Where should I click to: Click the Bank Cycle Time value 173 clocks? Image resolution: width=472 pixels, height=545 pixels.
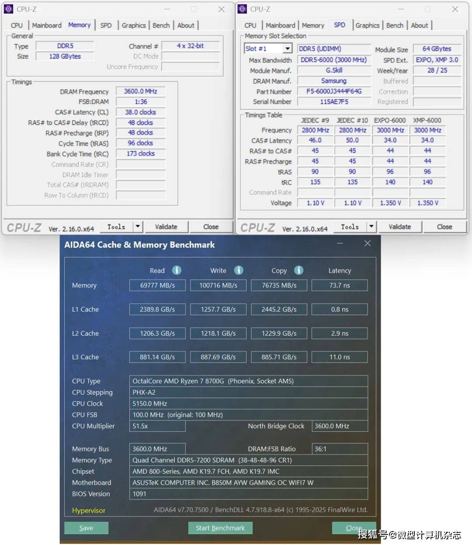[141, 153]
